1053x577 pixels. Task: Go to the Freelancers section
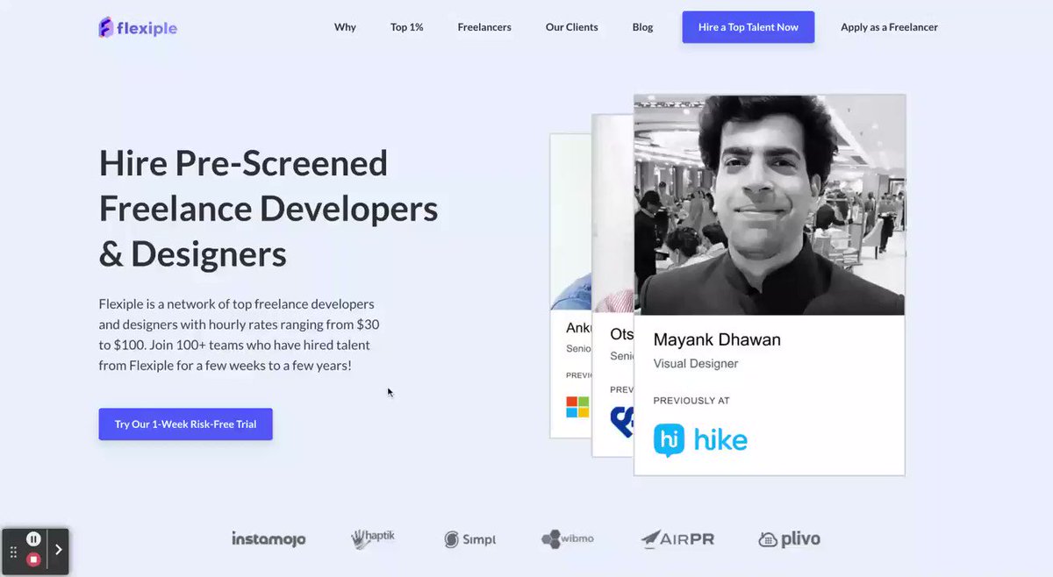pos(484,27)
